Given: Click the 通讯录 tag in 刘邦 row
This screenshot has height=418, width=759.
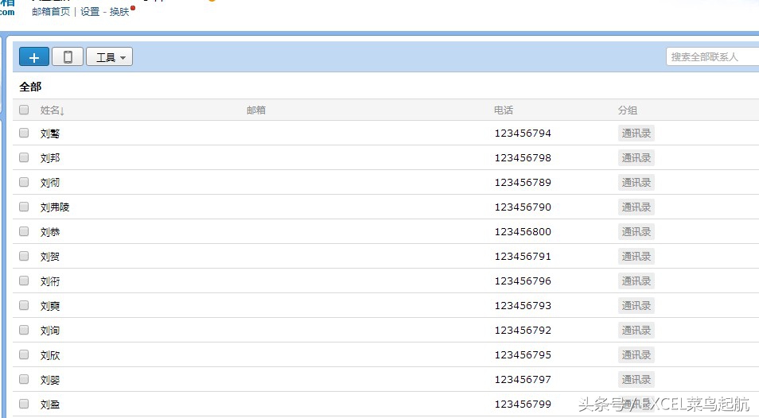Looking at the screenshot, I should coord(636,158).
